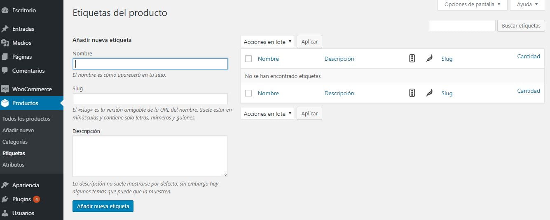Viewport: 550px width, 220px height.
Task: Click the Añadir nueva etiqueta button
Action: [x=103, y=206]
